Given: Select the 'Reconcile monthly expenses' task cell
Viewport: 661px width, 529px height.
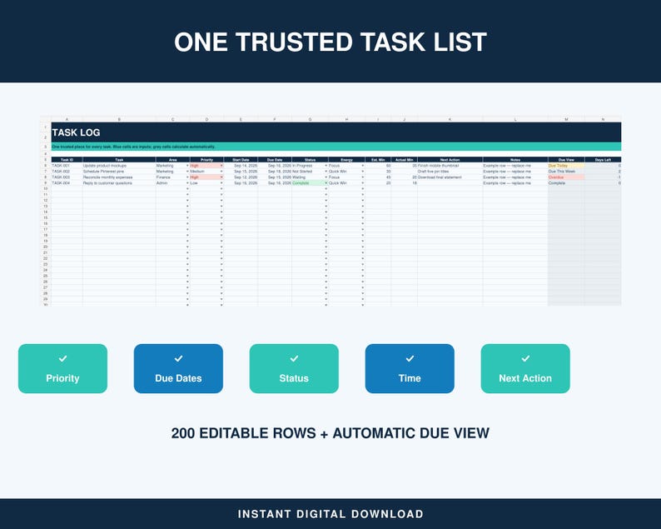Looking at the screenshot, I should 119,177.
